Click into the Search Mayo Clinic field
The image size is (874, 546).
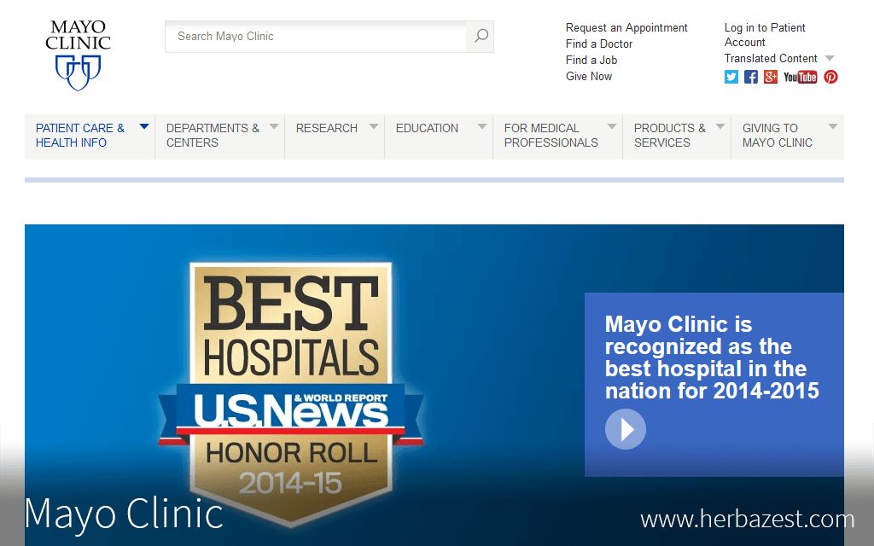point(316,36)
